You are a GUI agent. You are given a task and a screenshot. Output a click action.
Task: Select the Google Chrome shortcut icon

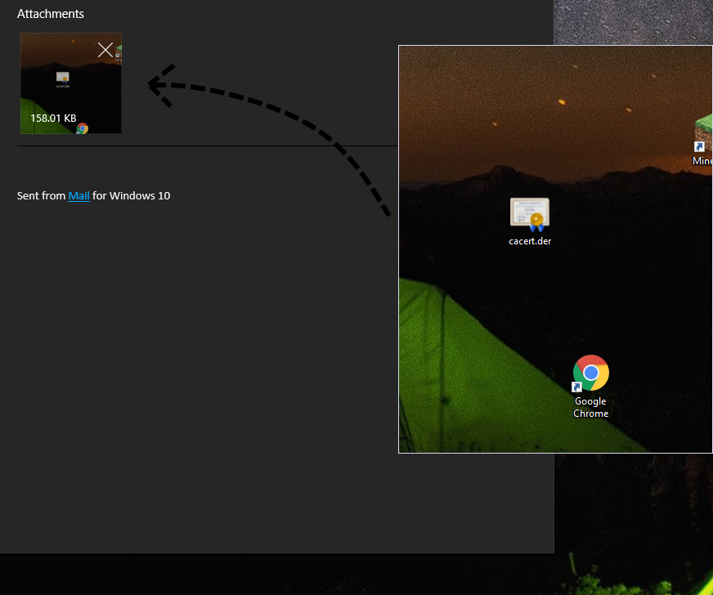tap(590, 374)
